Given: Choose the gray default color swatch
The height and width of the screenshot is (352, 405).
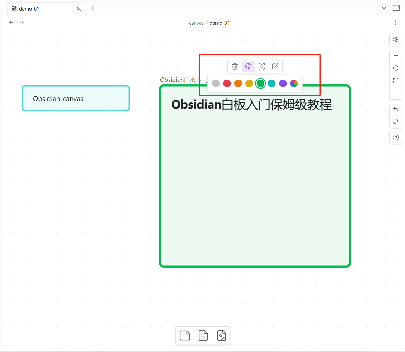Looking at the screenshot, I should (216, 83).
